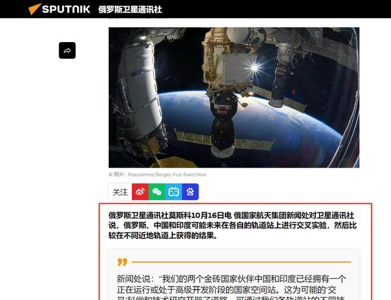Select the bold lead paragraph about 交叉实验

pyautogui.click(x=232, y=226)
